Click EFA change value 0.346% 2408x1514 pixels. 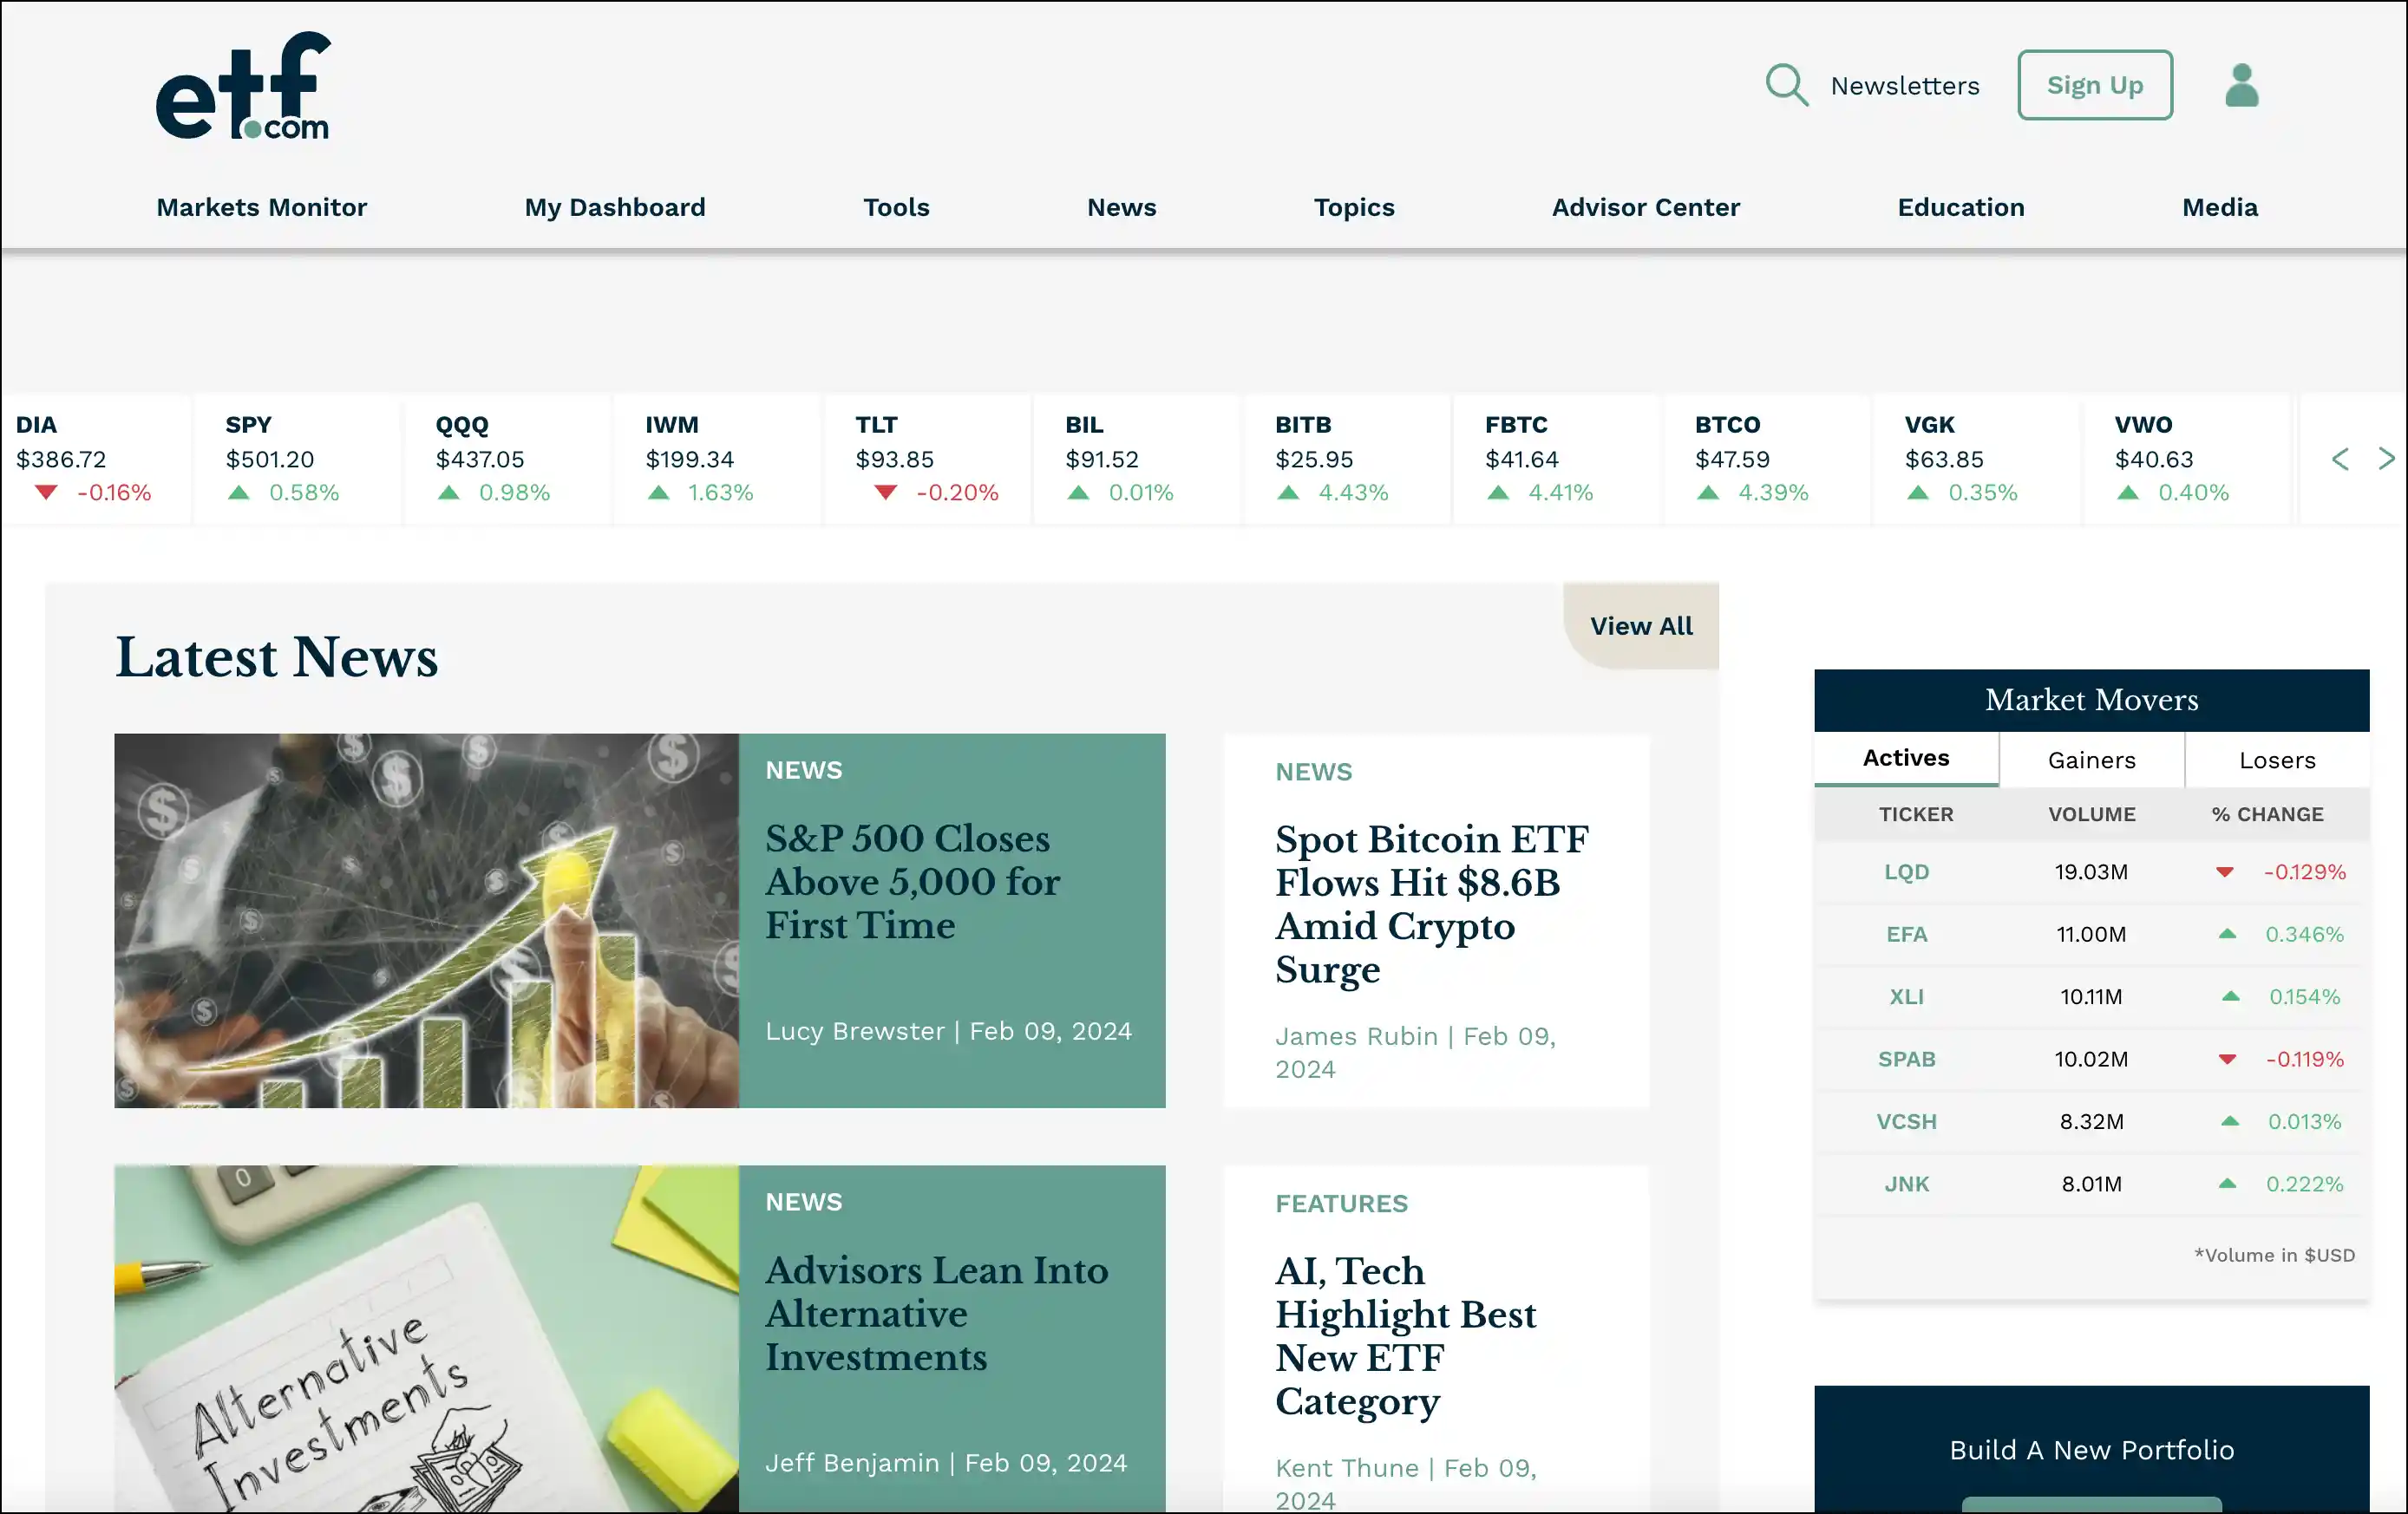click(2304, 935)
